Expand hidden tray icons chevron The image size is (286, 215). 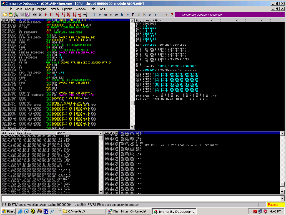[251, 212]
